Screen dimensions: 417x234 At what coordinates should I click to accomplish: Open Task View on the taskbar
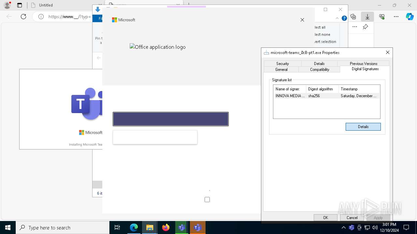pos(117,227)
